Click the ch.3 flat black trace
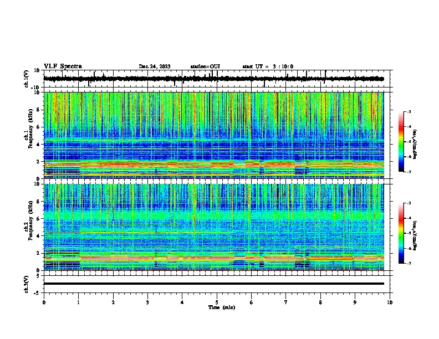 tap(213, 284)
